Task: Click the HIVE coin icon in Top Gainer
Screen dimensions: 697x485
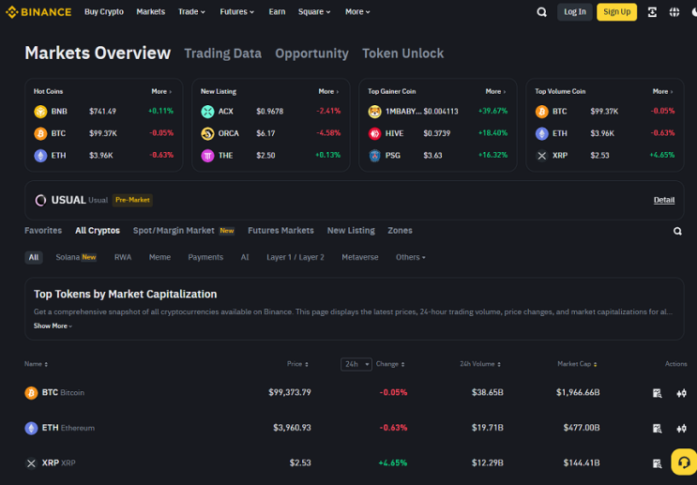Action: pyautogui.click(x=374, y=133)
